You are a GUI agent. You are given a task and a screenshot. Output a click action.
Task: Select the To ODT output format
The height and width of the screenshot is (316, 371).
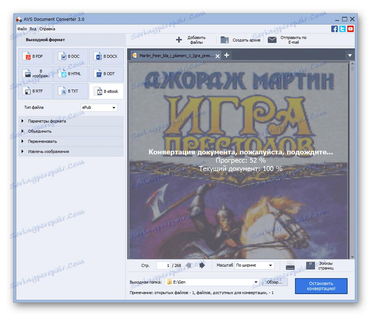(106, 74)
